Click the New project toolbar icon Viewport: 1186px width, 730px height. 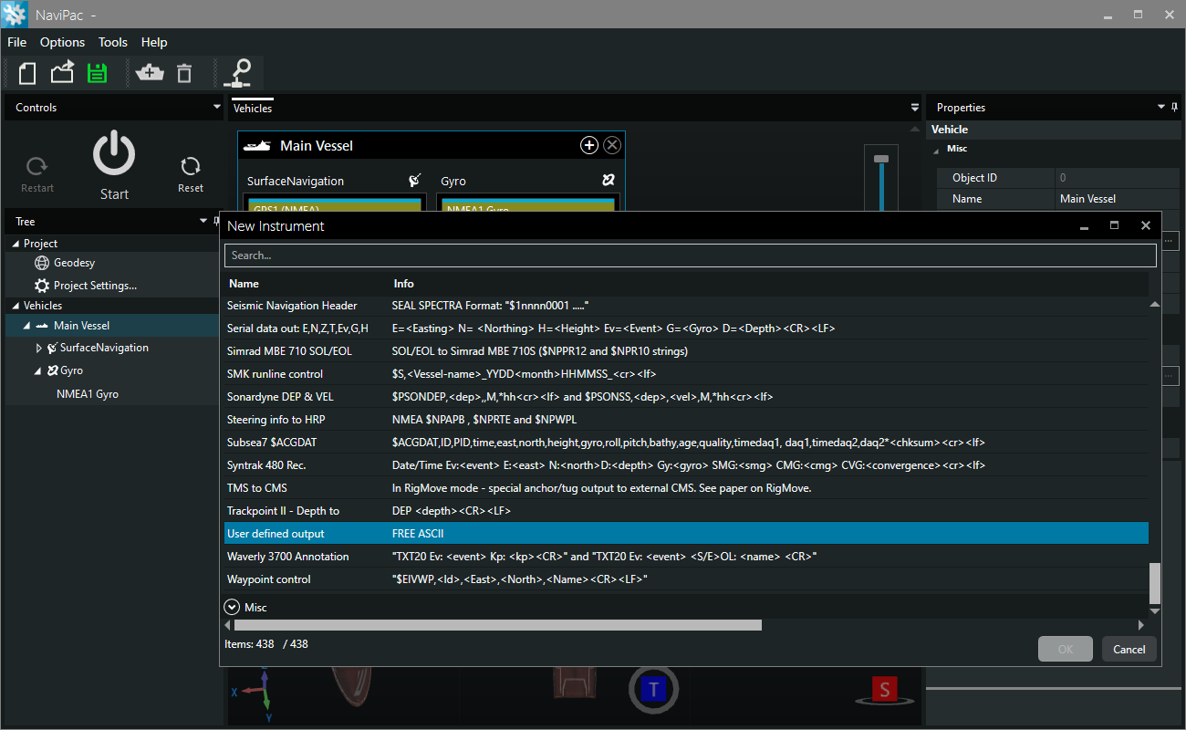coord(27,73)
